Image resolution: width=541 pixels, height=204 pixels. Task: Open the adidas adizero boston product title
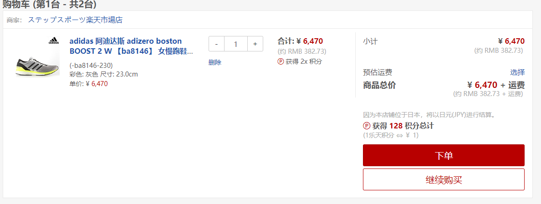[x=132, y=46]
